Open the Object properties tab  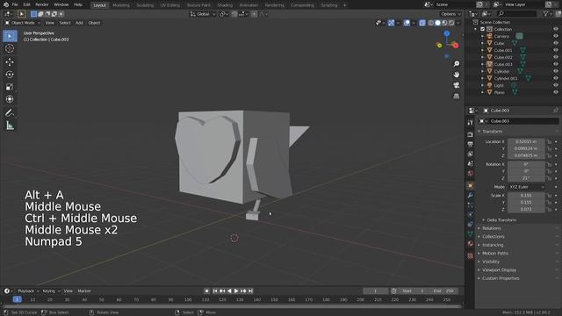click(x=471, y=185)
